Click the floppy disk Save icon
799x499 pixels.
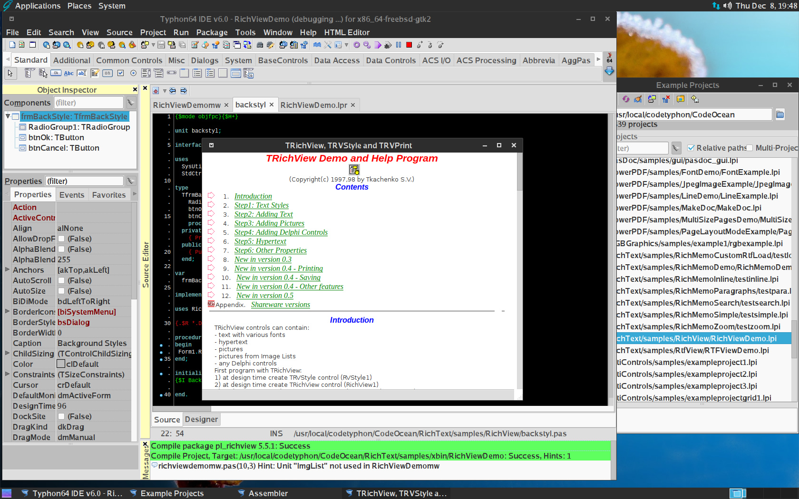coord(161,45)
